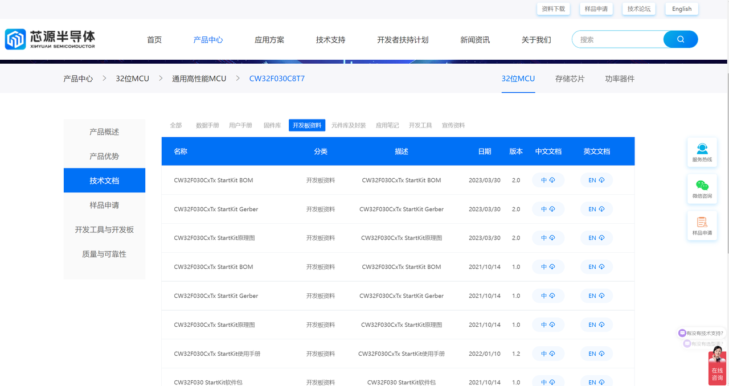This screenshot has height=386, width=729.
Task: Open 关于我们 navigation item
Action: pyautogui.click(x=536, y=40)
